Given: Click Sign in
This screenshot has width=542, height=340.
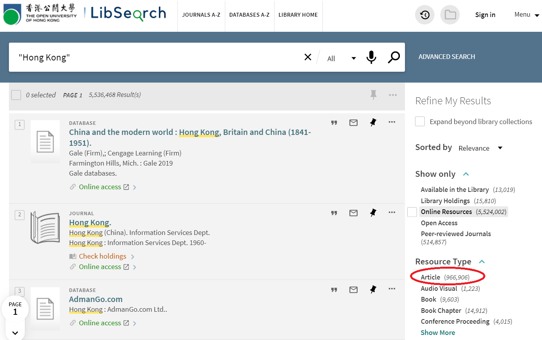Looking at the screenshot, I should pos(485,15).
